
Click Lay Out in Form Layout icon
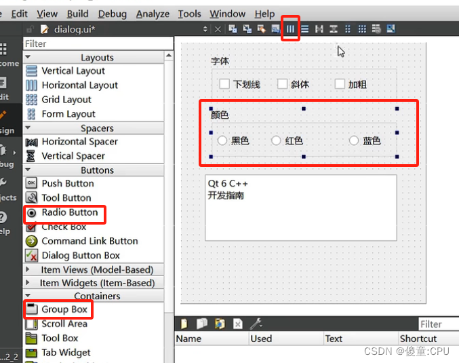[x=348, y=29]
